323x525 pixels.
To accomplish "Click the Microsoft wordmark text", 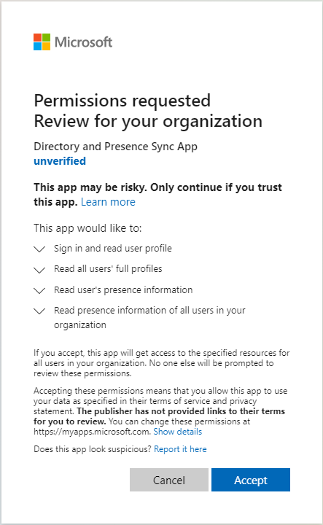I will click(x=83, y=42).
